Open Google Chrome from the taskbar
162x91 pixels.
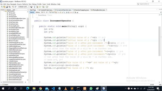[x=40, y=88]
